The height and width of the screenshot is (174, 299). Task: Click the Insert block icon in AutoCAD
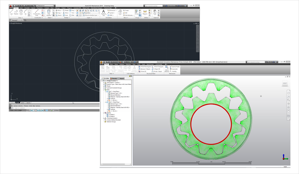(x=120, y=12)
